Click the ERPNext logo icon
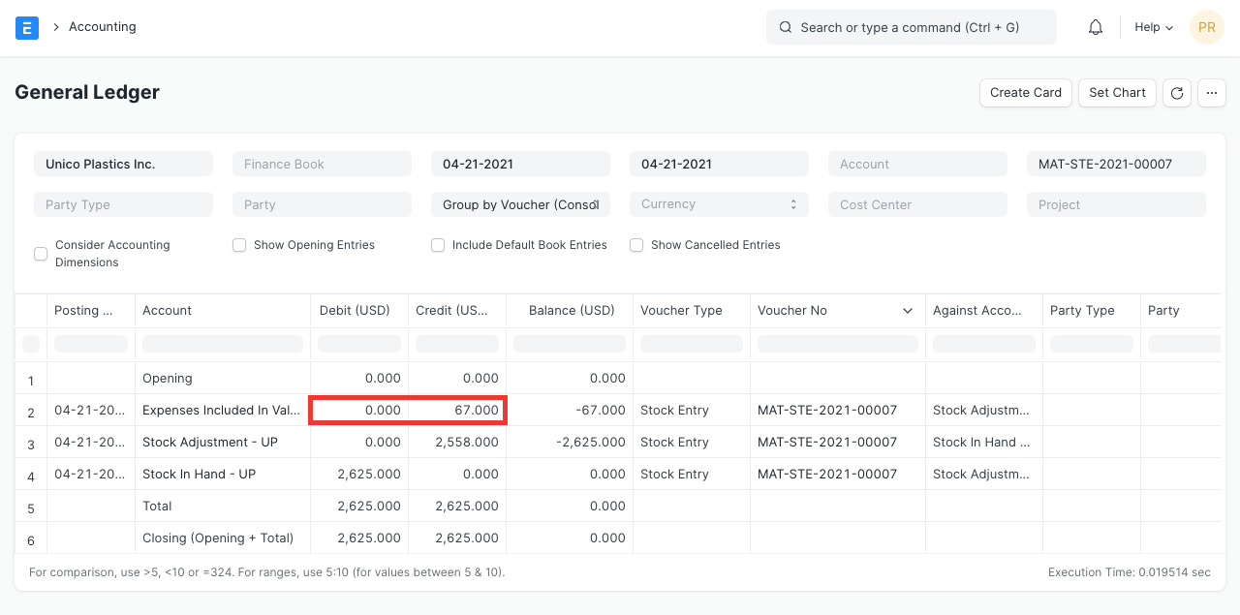The image size is (1240, 615). [26, 27]
